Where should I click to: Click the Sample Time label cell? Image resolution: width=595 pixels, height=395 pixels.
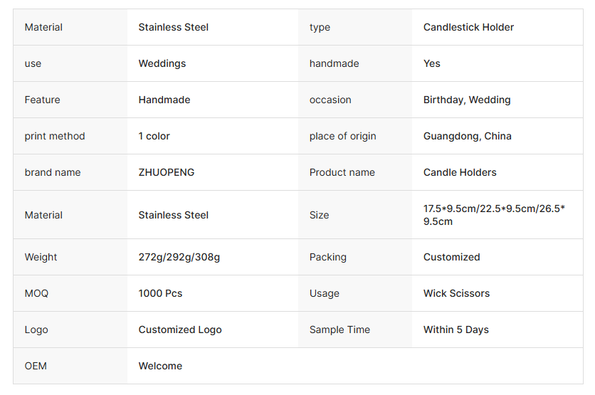(339, 330)
